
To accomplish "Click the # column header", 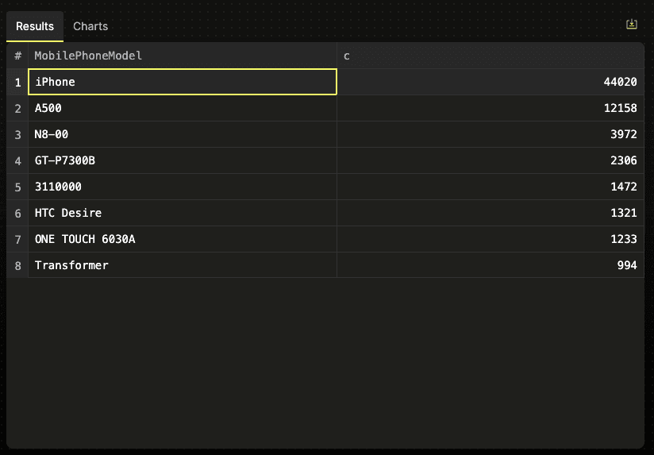I will point(17,56).
